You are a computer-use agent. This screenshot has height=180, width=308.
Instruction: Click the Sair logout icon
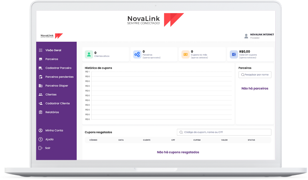[x=41, y=148]
